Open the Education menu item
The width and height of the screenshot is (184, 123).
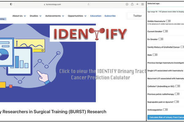pos(96,16)
